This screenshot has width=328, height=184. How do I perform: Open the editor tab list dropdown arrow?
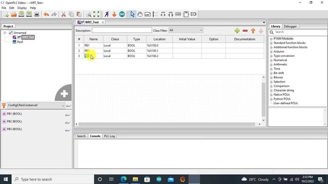pyautogui.click(x=264, y=22)
